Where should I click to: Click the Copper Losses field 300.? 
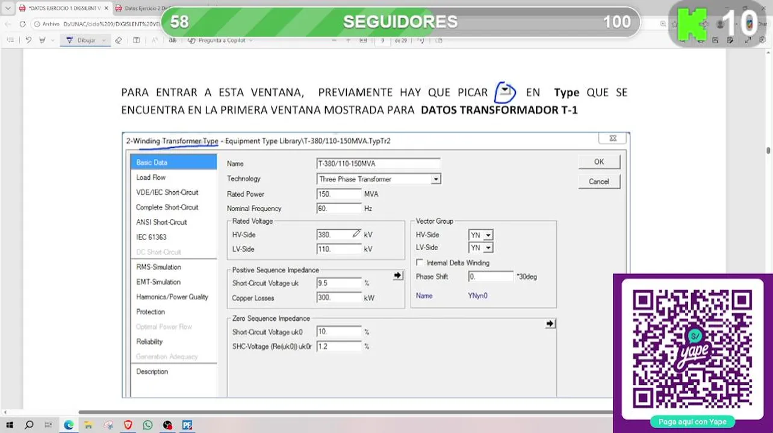339,298
